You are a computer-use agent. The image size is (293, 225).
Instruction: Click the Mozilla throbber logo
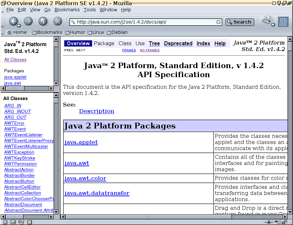tap(283, 22)
